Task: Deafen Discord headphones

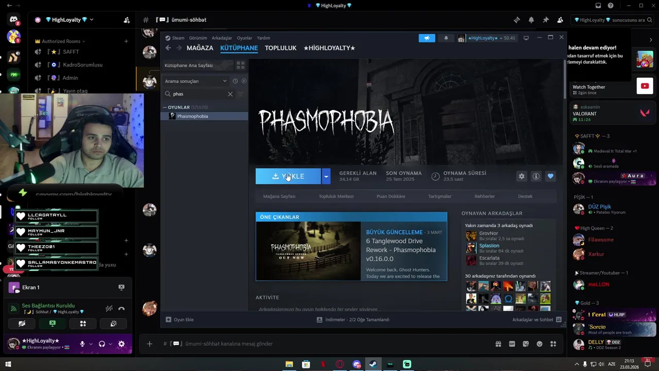Action: [x=102, y=344]
